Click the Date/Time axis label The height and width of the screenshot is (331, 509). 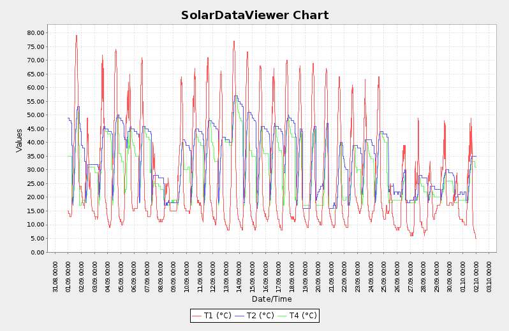[272, 299]
